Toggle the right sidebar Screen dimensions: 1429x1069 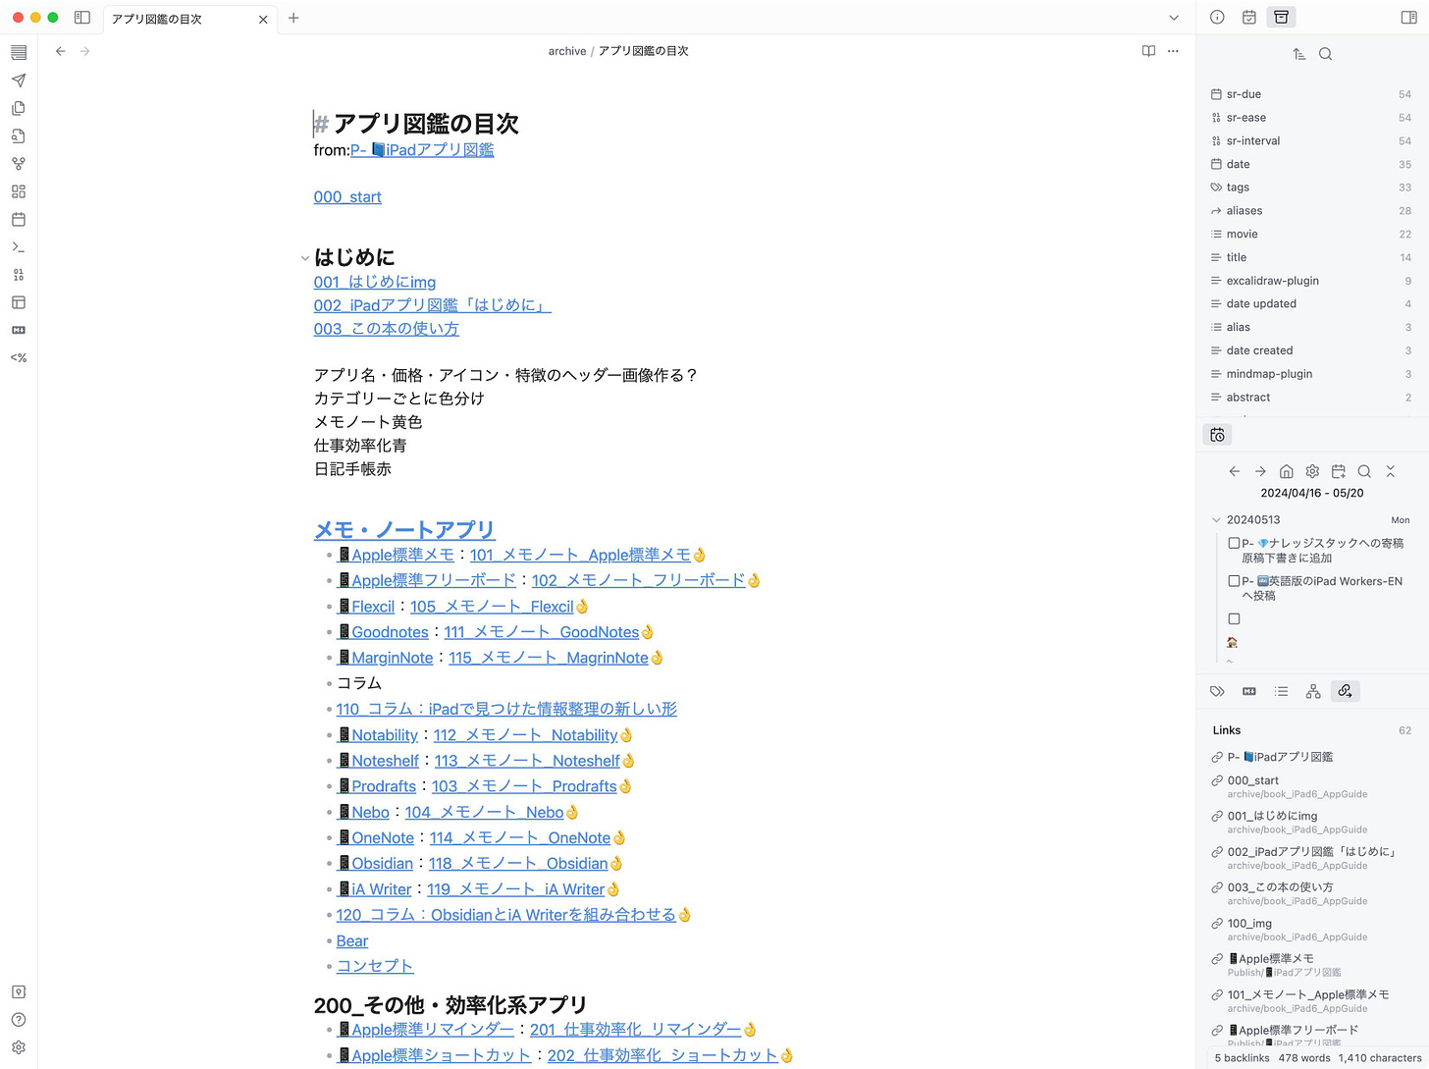point(1409,18)
